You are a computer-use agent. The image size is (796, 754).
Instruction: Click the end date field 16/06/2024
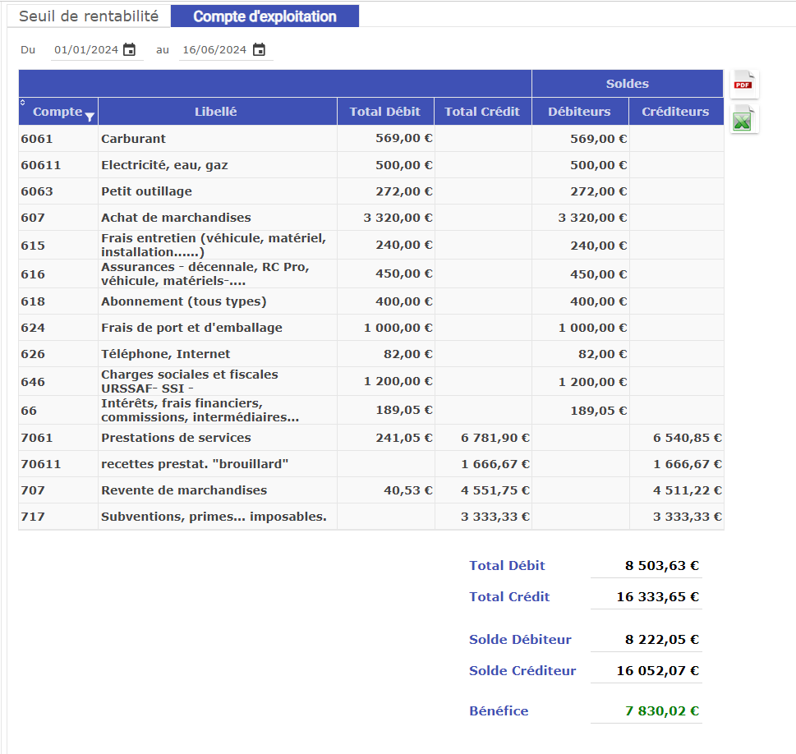214,50
